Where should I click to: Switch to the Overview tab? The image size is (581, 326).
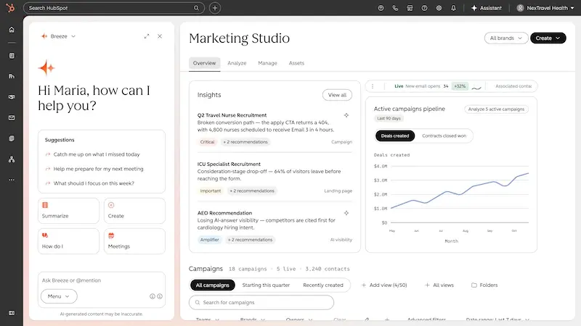[204, 63]
